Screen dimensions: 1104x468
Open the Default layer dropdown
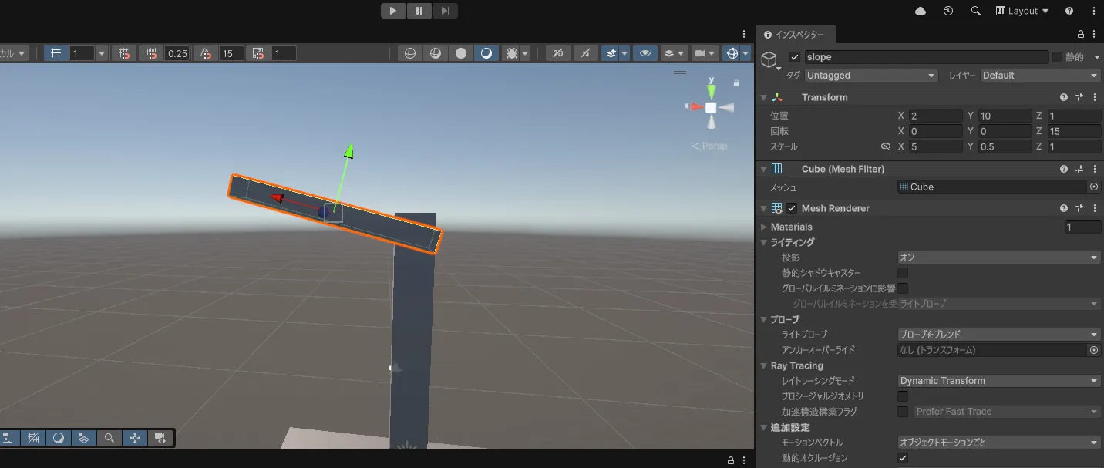(1039, 76)
